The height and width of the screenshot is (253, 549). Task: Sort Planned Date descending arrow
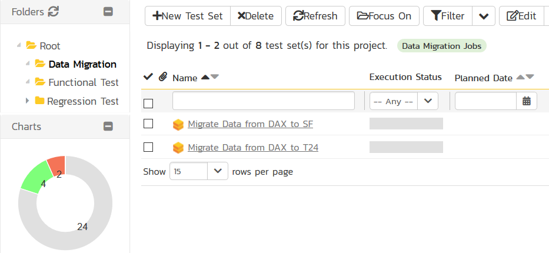click(x=530, y=77)
